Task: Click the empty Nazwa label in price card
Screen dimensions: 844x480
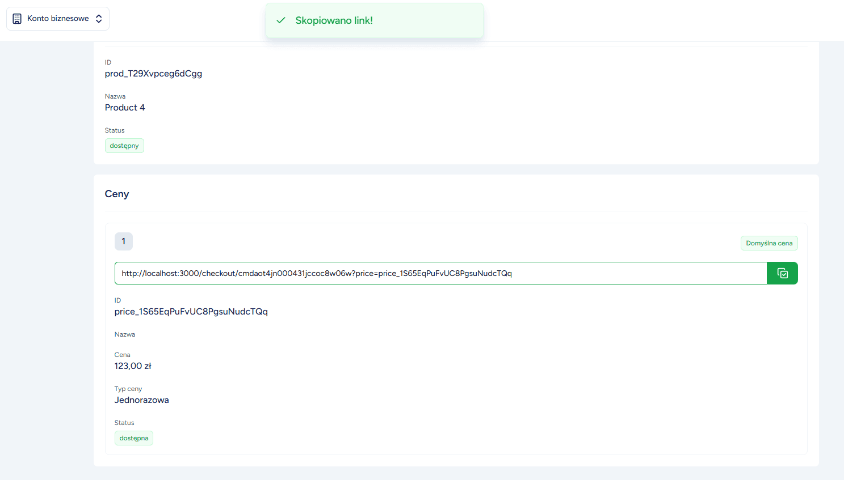Action: 125,334
